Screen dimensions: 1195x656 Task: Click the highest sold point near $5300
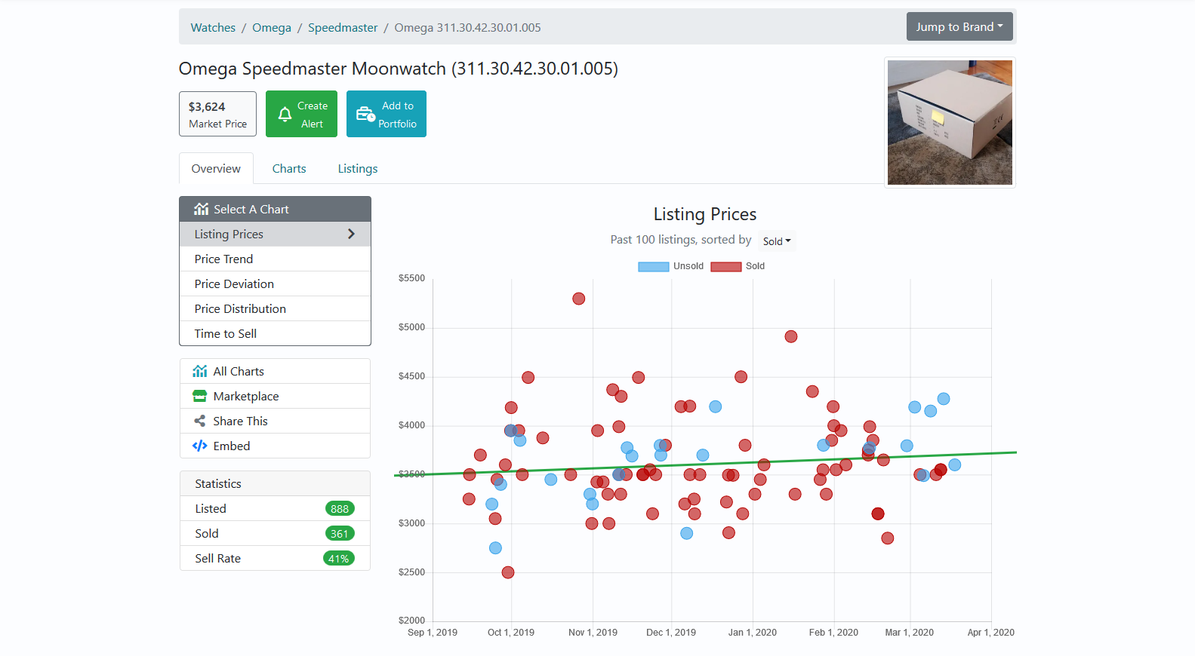578,299
